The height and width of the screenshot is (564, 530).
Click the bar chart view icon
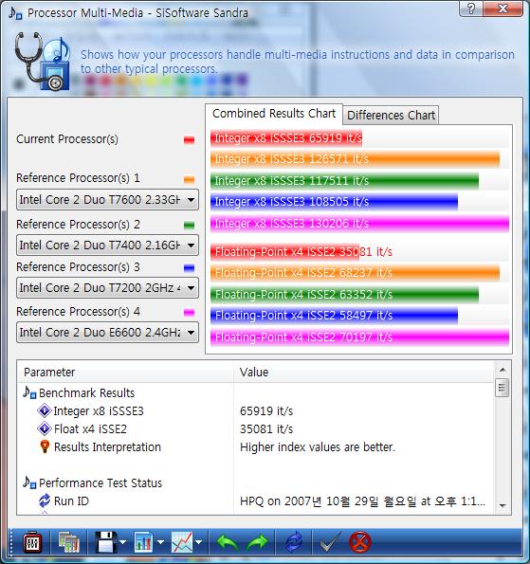(x=143, y=542)
